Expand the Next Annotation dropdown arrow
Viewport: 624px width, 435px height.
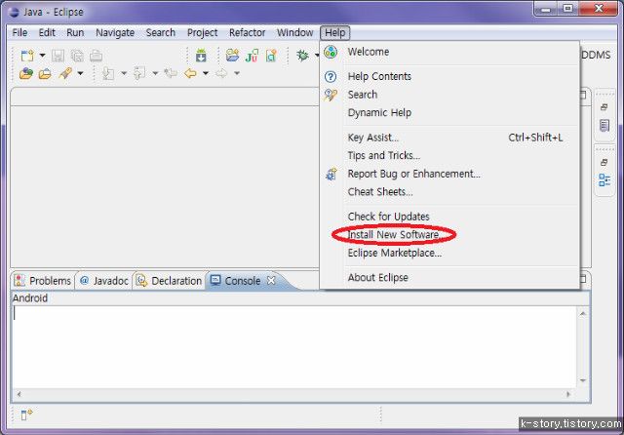coord(124,73)
